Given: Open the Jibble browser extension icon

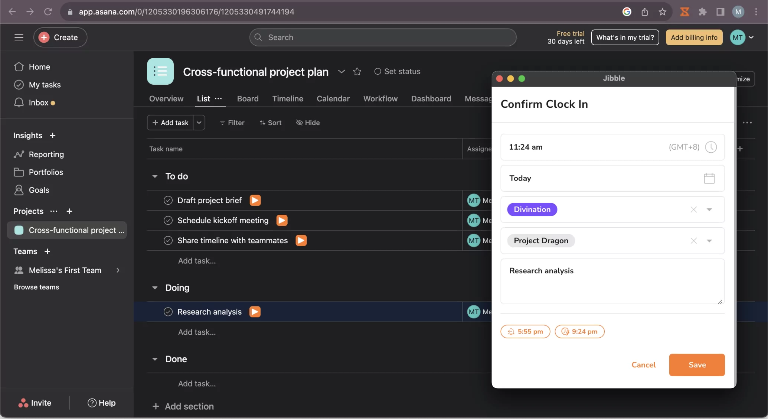Looking at the screenshot, I should (684, 12).
